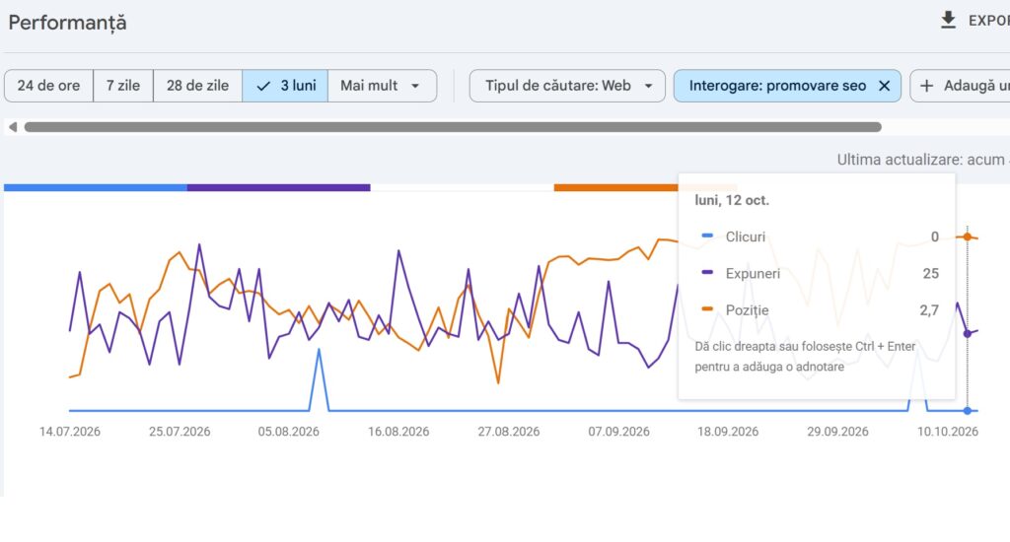Click the 10.10.2026 axis label

[948, 432]
